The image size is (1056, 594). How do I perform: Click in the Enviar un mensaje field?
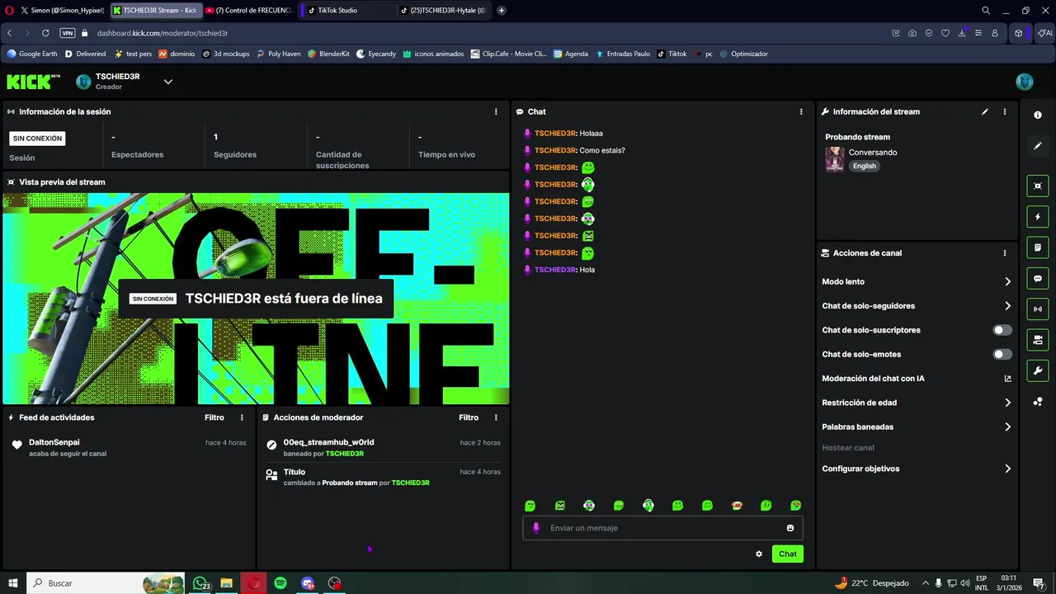pos(662,528)
